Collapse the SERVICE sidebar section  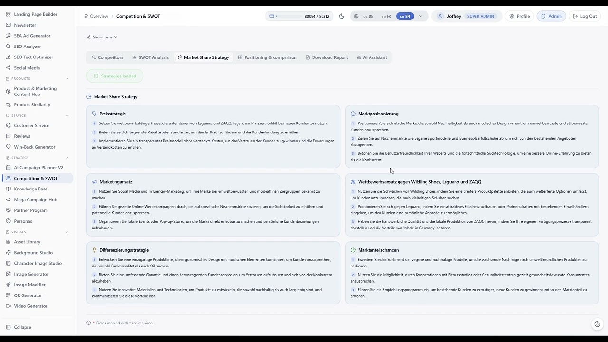point(67,116)
